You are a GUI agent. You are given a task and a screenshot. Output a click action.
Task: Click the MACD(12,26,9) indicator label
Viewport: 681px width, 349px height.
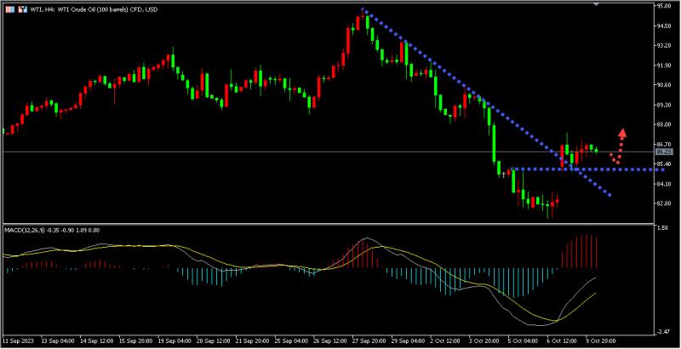[52, 230]
